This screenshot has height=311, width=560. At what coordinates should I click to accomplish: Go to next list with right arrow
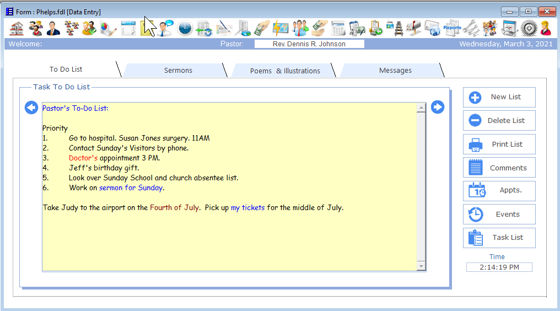438,107
